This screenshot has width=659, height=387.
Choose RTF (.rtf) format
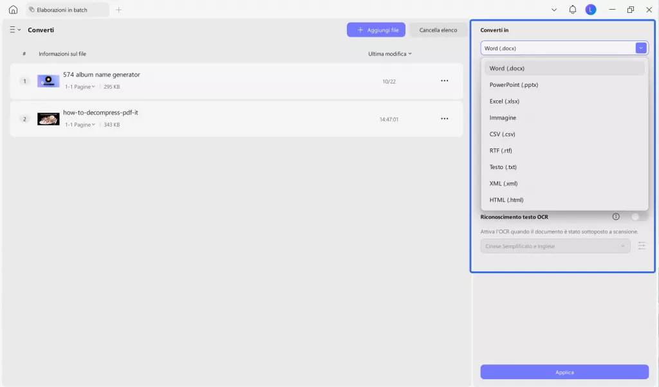[564, 150]
